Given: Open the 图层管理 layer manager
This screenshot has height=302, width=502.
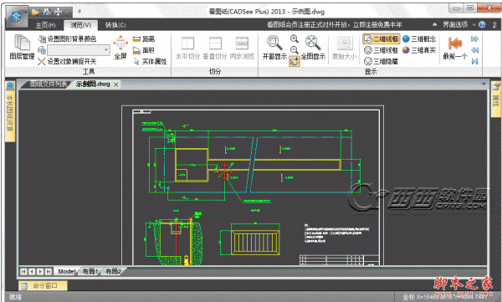Looking at the screenshot, I should click(x=22, y=48).
